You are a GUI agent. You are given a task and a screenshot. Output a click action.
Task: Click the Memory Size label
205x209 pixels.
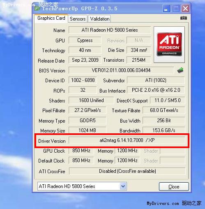[53, 131]
